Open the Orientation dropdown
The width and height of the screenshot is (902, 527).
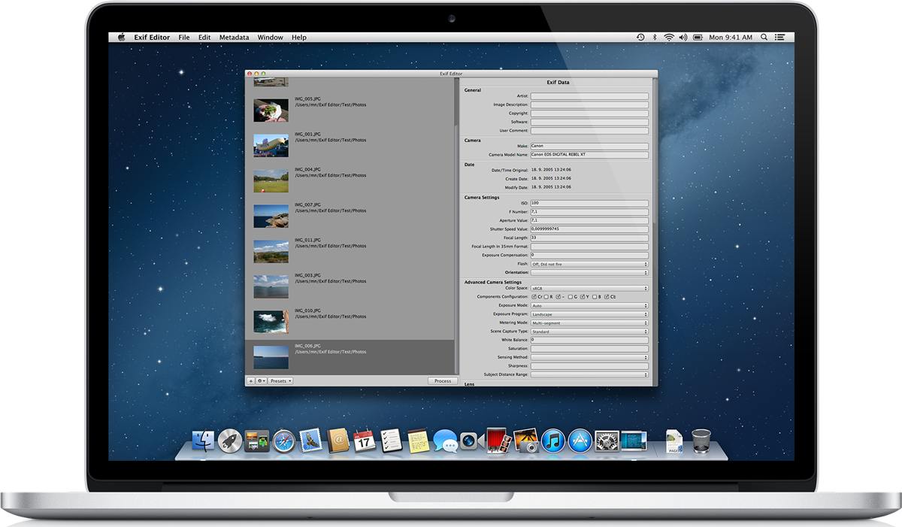[x=589, y=272]
